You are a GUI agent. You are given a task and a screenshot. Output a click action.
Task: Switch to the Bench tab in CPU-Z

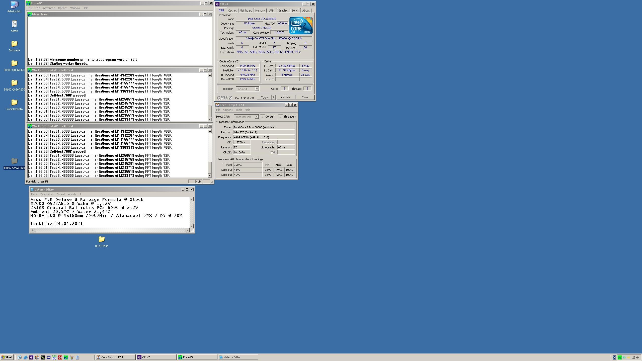coord(295,11)
